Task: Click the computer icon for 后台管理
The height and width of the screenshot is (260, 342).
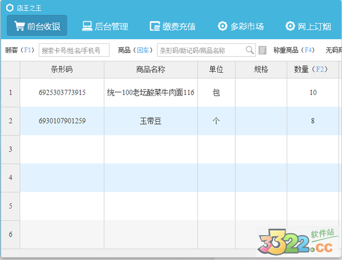Action: tap(87, 26)
